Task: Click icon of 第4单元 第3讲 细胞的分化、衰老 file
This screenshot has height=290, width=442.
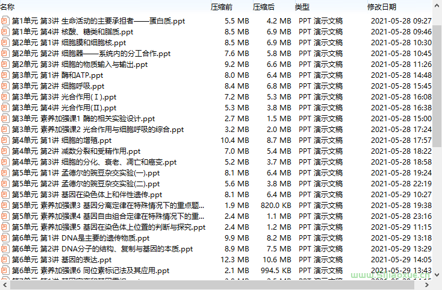Action: click(5, 162)
